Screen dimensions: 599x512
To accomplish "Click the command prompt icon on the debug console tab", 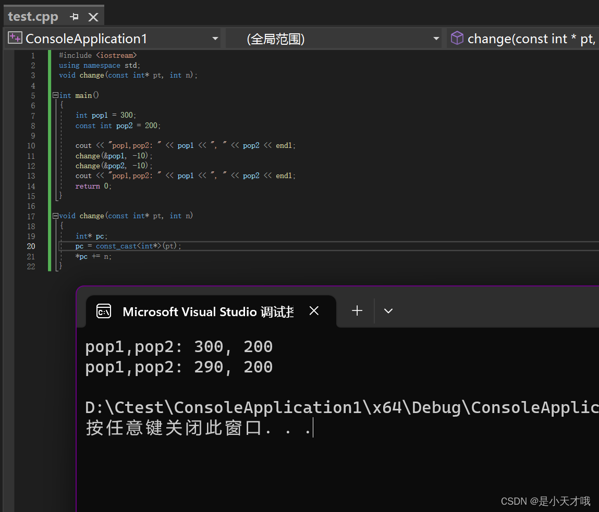I will coord(104,311).
